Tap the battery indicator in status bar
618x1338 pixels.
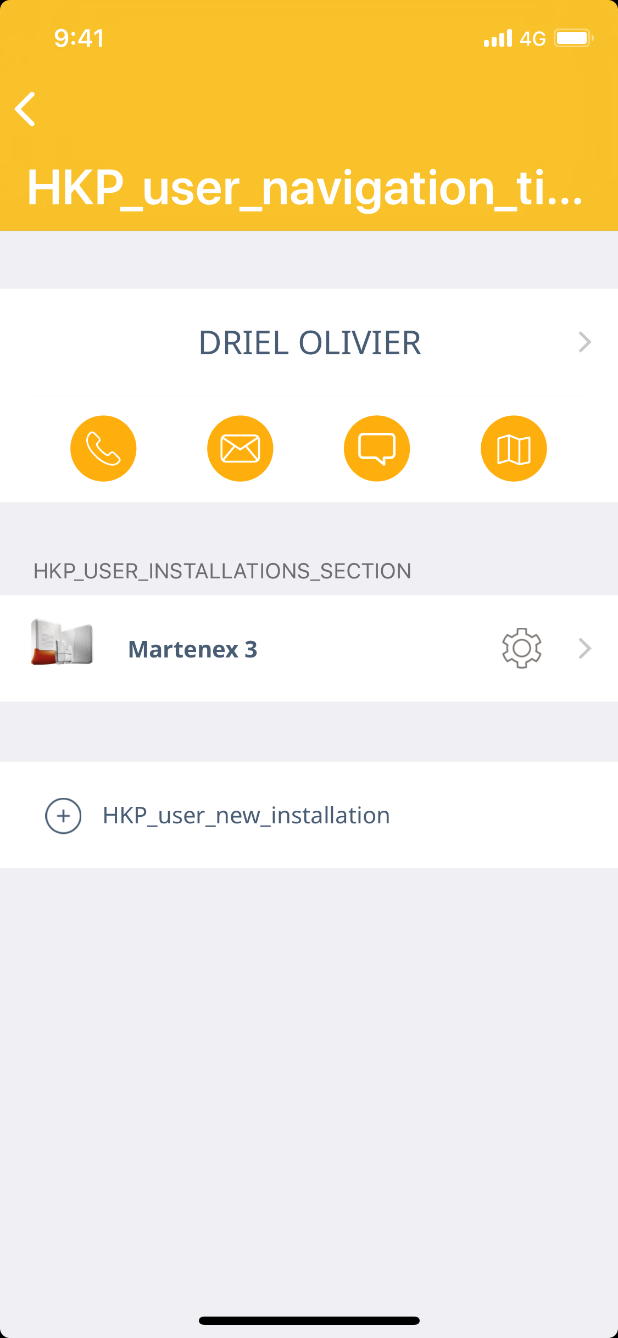(x=573, y=38)
